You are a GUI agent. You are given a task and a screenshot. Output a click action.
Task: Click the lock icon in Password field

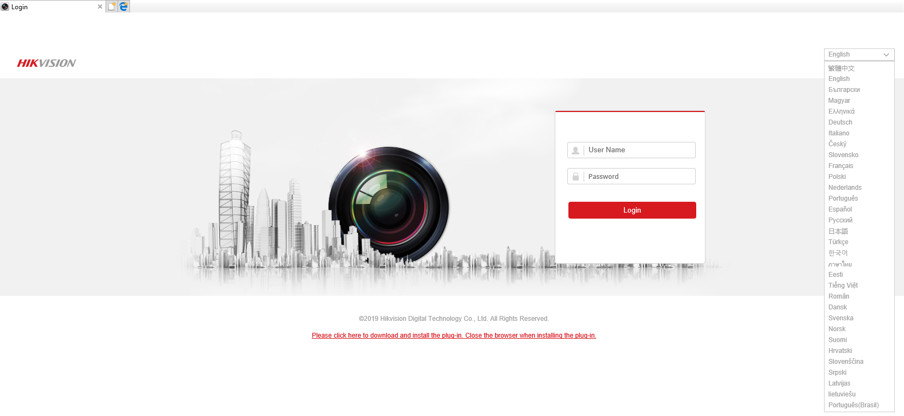[575, 177]
